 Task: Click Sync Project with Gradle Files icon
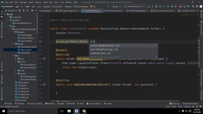coord(180,6)
